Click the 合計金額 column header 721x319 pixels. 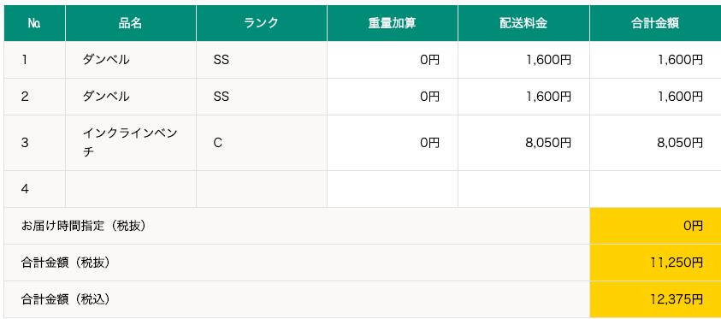[x=655, y=23]
